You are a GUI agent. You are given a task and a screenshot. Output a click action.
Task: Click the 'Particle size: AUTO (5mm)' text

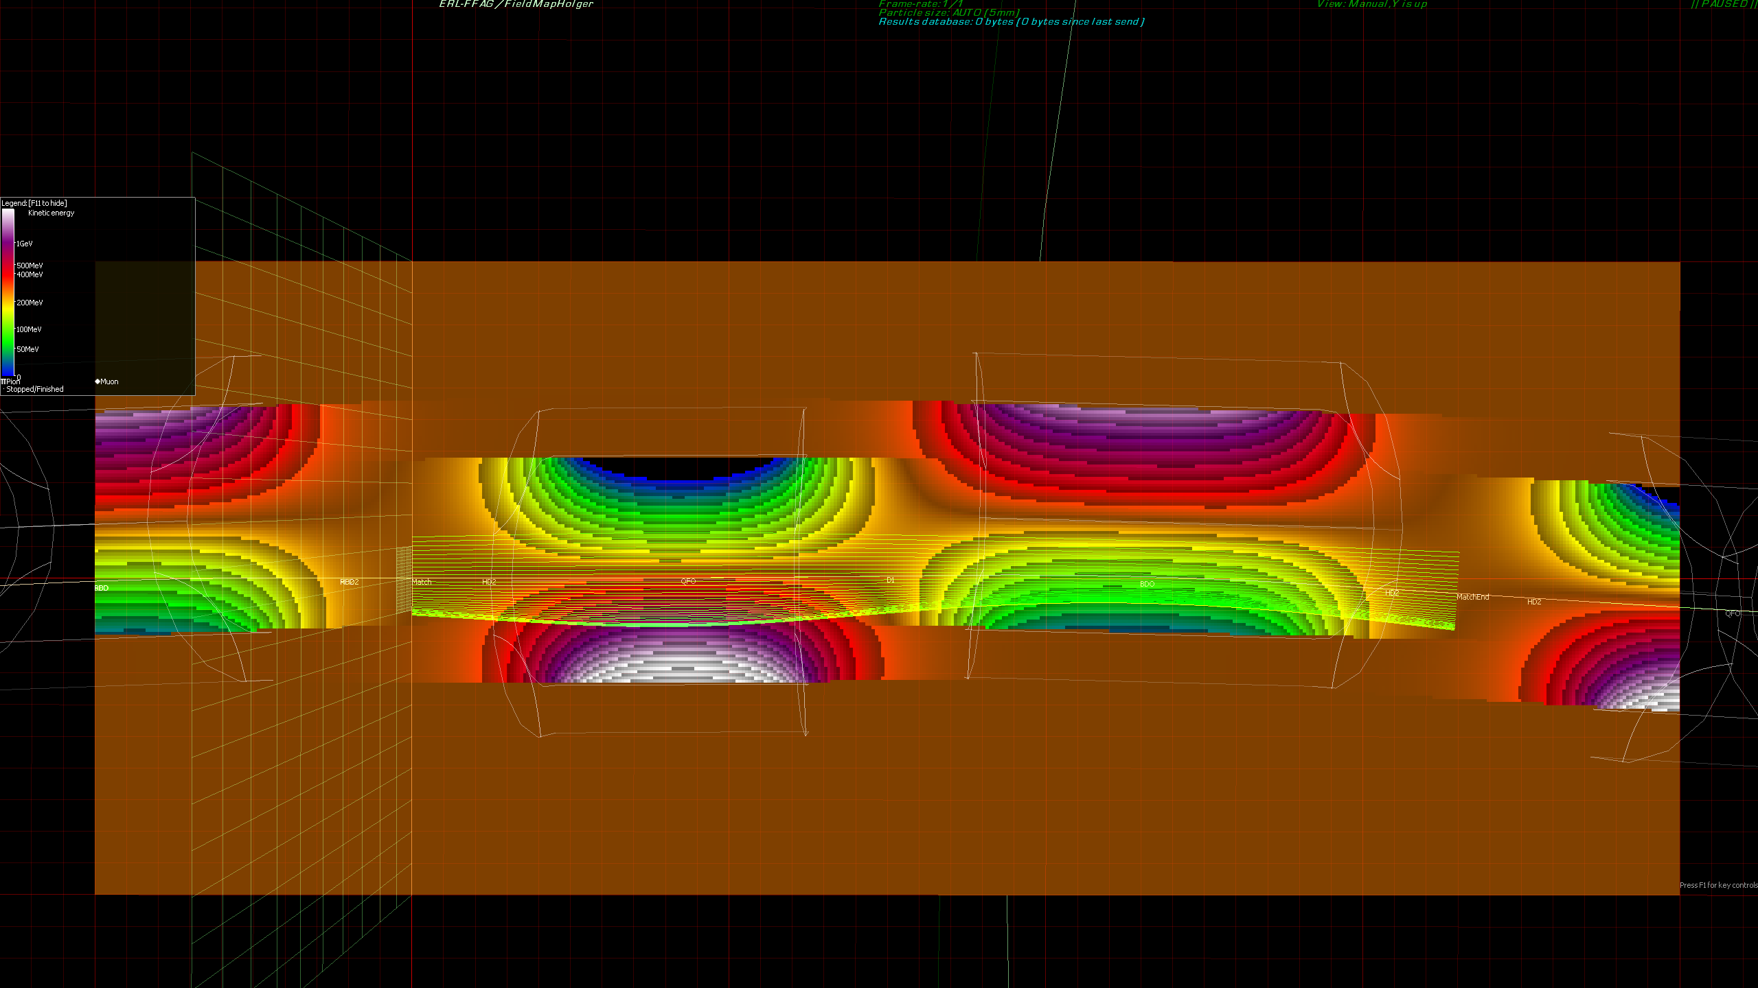click(948, 12)
